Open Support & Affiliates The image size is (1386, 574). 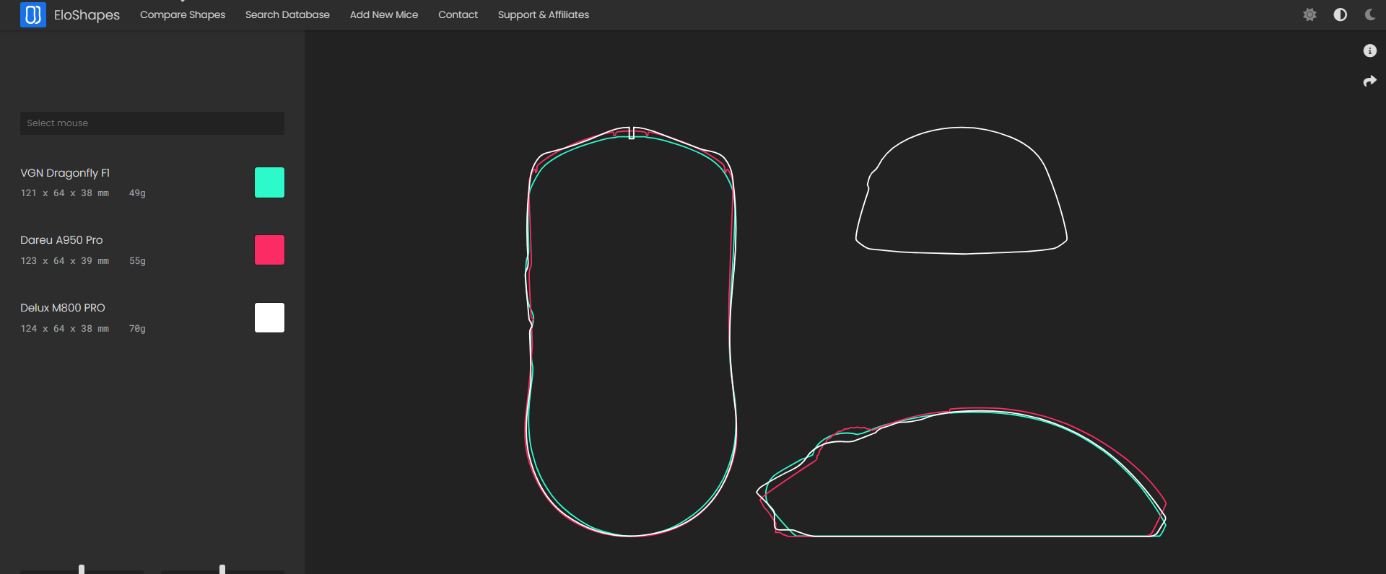click(x=544, y=14)
